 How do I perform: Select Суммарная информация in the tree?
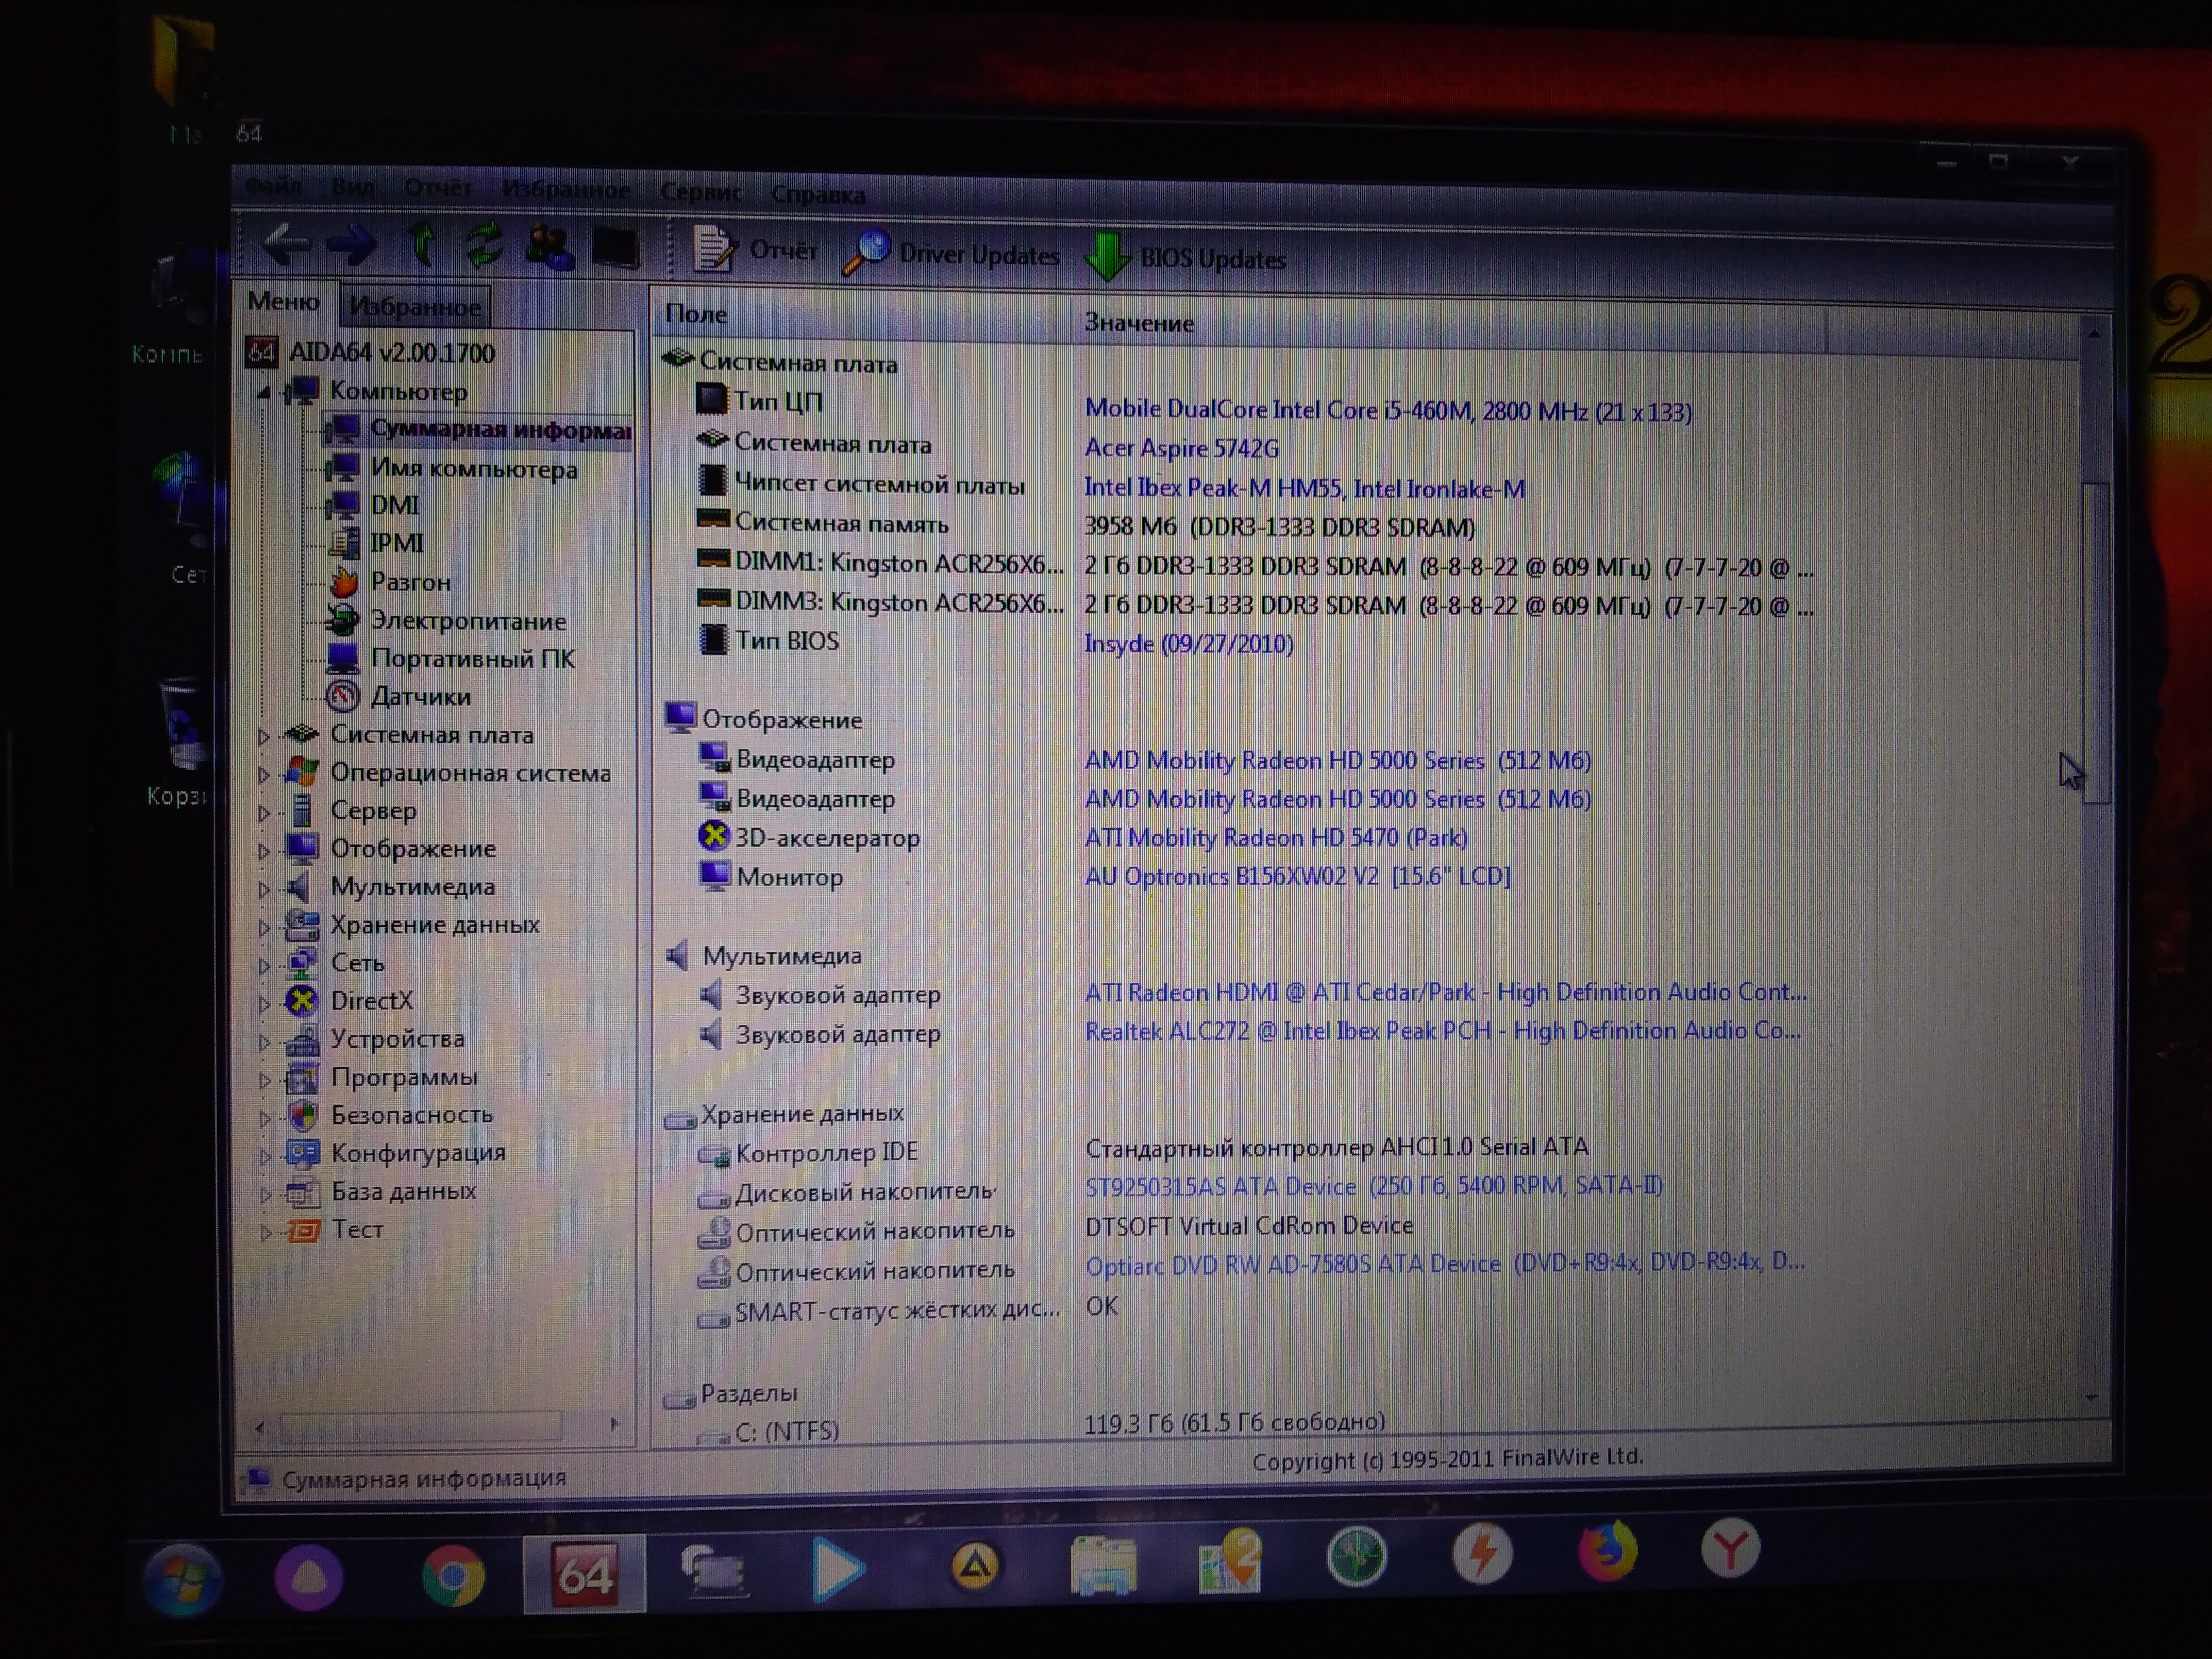pyautogui.click(x=478, y=430)
